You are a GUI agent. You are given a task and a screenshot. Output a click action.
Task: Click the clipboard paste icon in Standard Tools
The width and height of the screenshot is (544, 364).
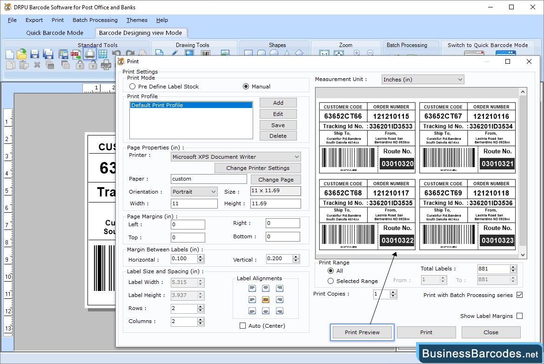pos(24,65)
